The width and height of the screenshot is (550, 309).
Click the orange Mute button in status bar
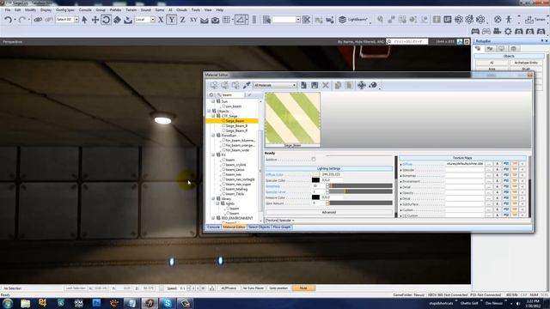[303, 288]
